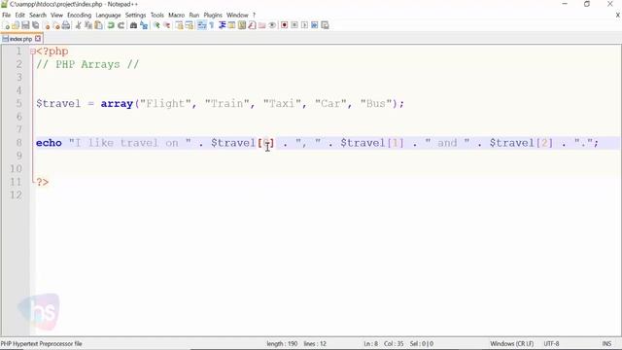Click the Save Recorded Macro icon
Image resolution: width=622 pixels, height=350 pixels.
click(325, 25)
